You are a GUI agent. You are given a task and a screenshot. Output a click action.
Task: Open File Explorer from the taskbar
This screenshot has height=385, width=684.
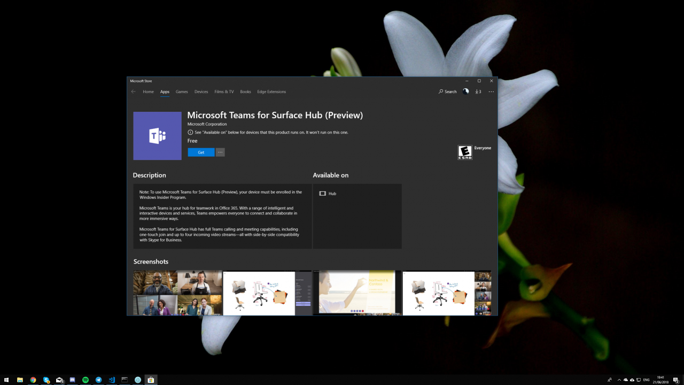(20, 380)
